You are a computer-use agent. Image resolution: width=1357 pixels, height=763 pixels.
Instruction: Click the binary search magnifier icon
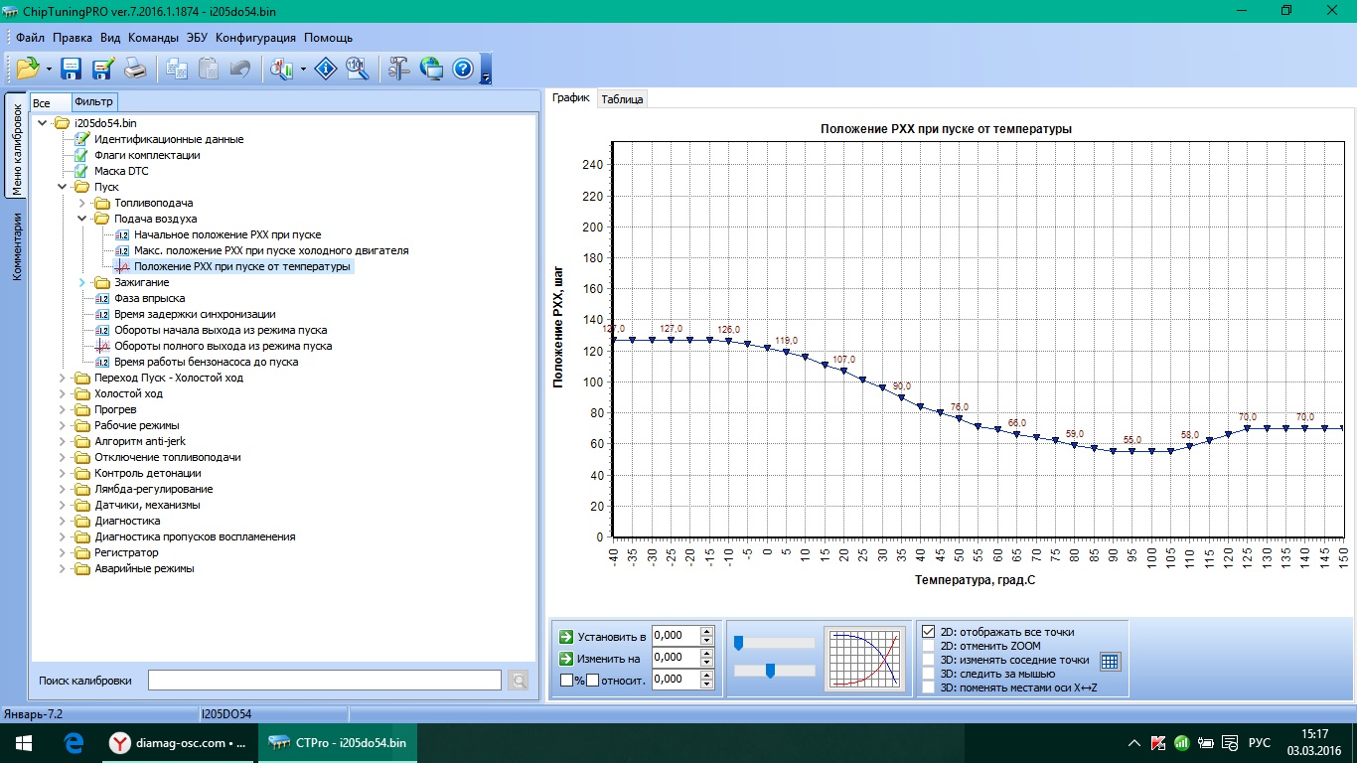[x=358, y=69]
